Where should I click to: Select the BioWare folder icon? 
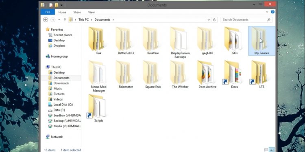click(150, 39)
